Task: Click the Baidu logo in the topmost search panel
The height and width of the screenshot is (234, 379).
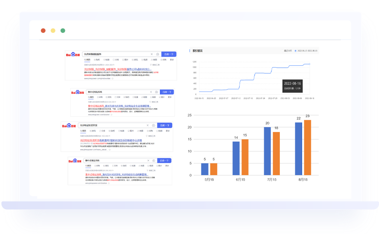Action: [74, 55]
